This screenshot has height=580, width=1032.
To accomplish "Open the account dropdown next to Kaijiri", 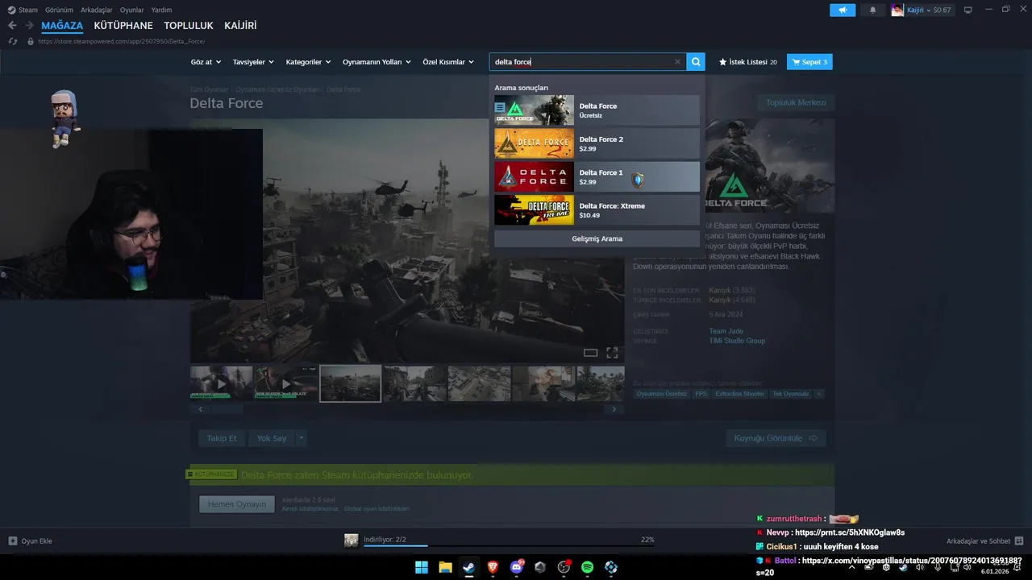I will 929,10.
